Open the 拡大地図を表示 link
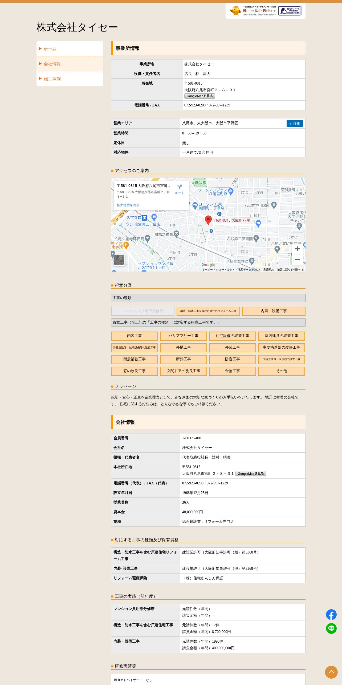 pos(128,205)
